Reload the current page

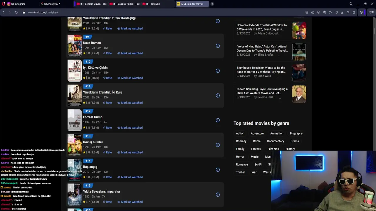coord(16,12)
